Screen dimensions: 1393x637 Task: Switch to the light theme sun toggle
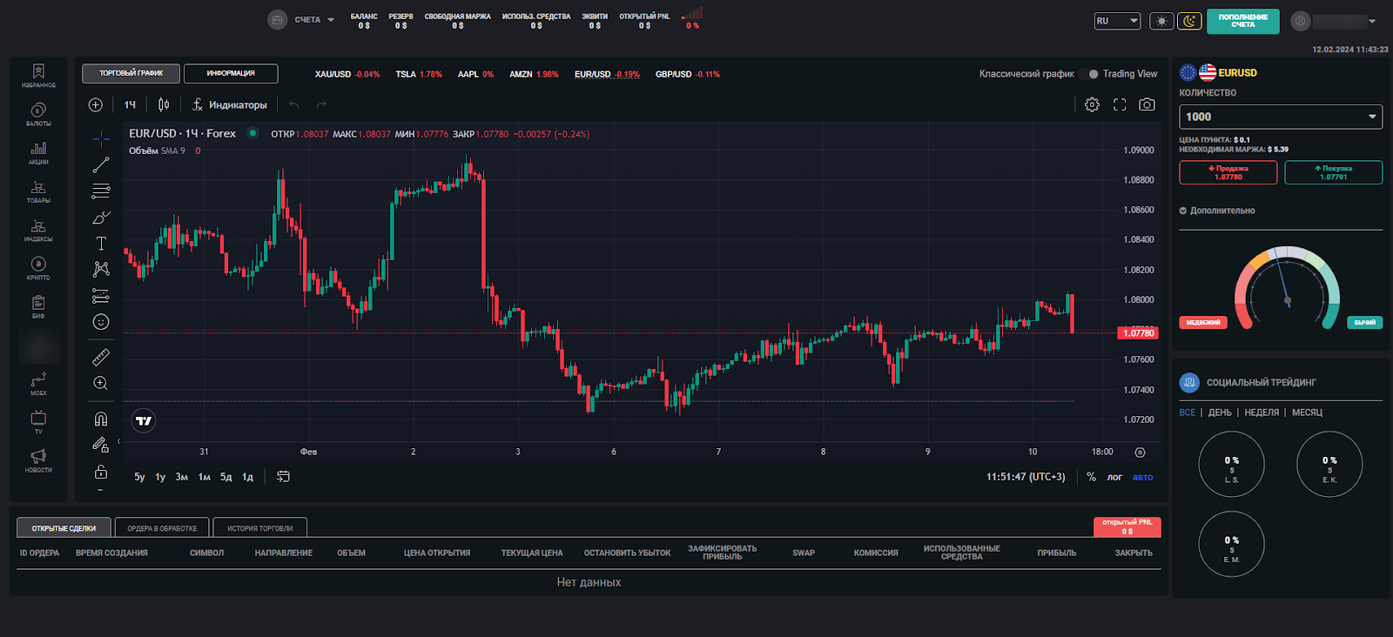pos(1161,21)
